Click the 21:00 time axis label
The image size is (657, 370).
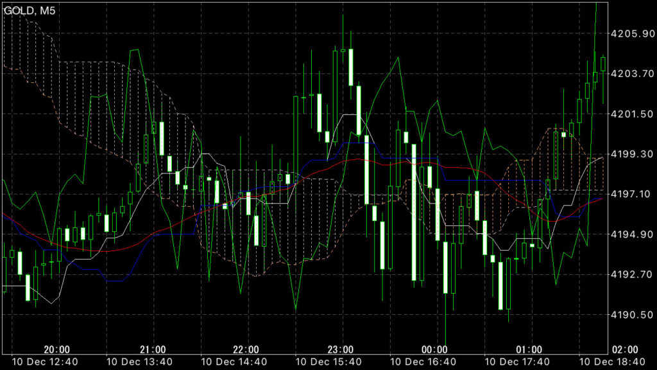152,349
